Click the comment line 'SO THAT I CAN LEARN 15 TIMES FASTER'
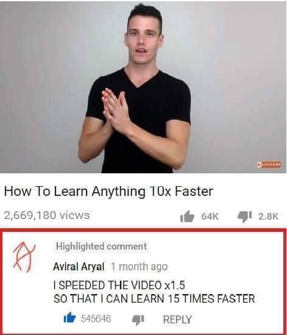The width and height of the screenshot is (287, 335). pyautogui.click(x=154, y=298)
